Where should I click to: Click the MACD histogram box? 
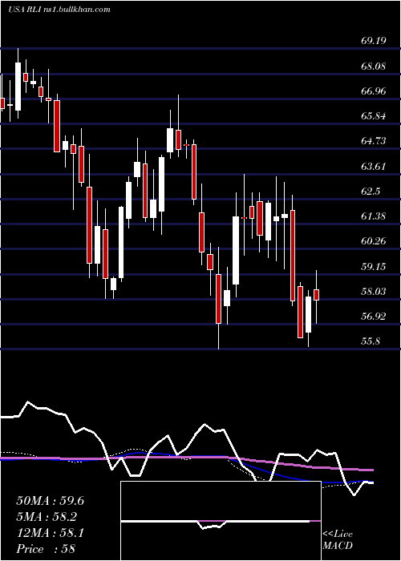pos(221,521)
